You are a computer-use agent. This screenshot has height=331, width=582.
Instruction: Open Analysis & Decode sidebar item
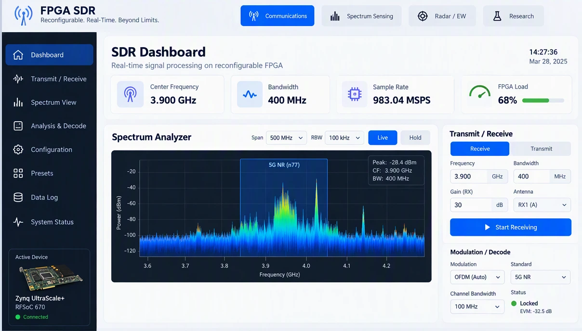pyautogui.click(x=49, y=126)
